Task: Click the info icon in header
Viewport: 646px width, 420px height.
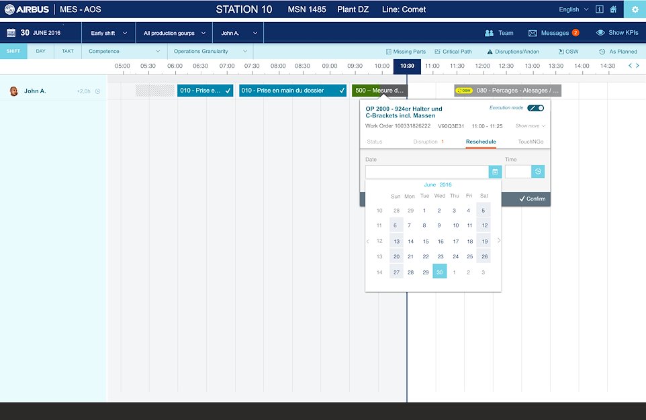Action: click(599, 9)
